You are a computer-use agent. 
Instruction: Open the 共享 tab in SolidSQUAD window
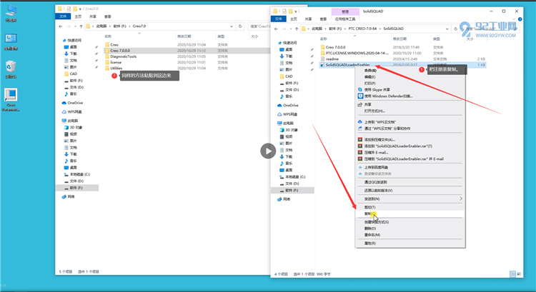(308, 19)
